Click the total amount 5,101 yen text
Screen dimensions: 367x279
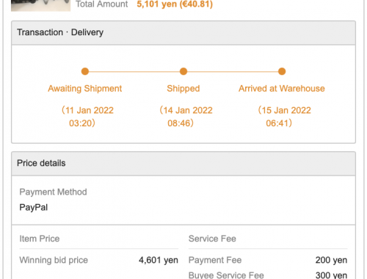coord(175,4)
